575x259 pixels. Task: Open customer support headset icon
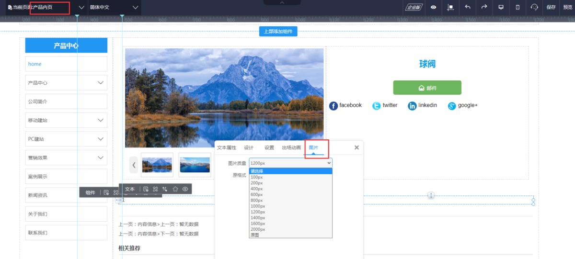534,7
